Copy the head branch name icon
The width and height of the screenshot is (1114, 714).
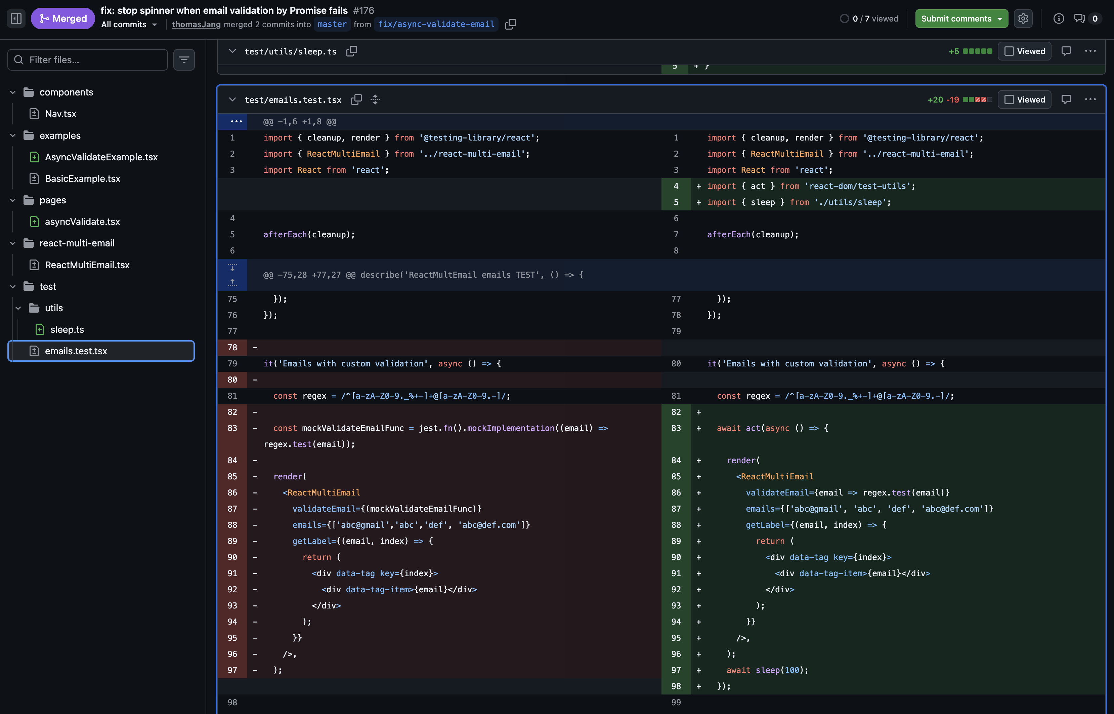[510, 24]
